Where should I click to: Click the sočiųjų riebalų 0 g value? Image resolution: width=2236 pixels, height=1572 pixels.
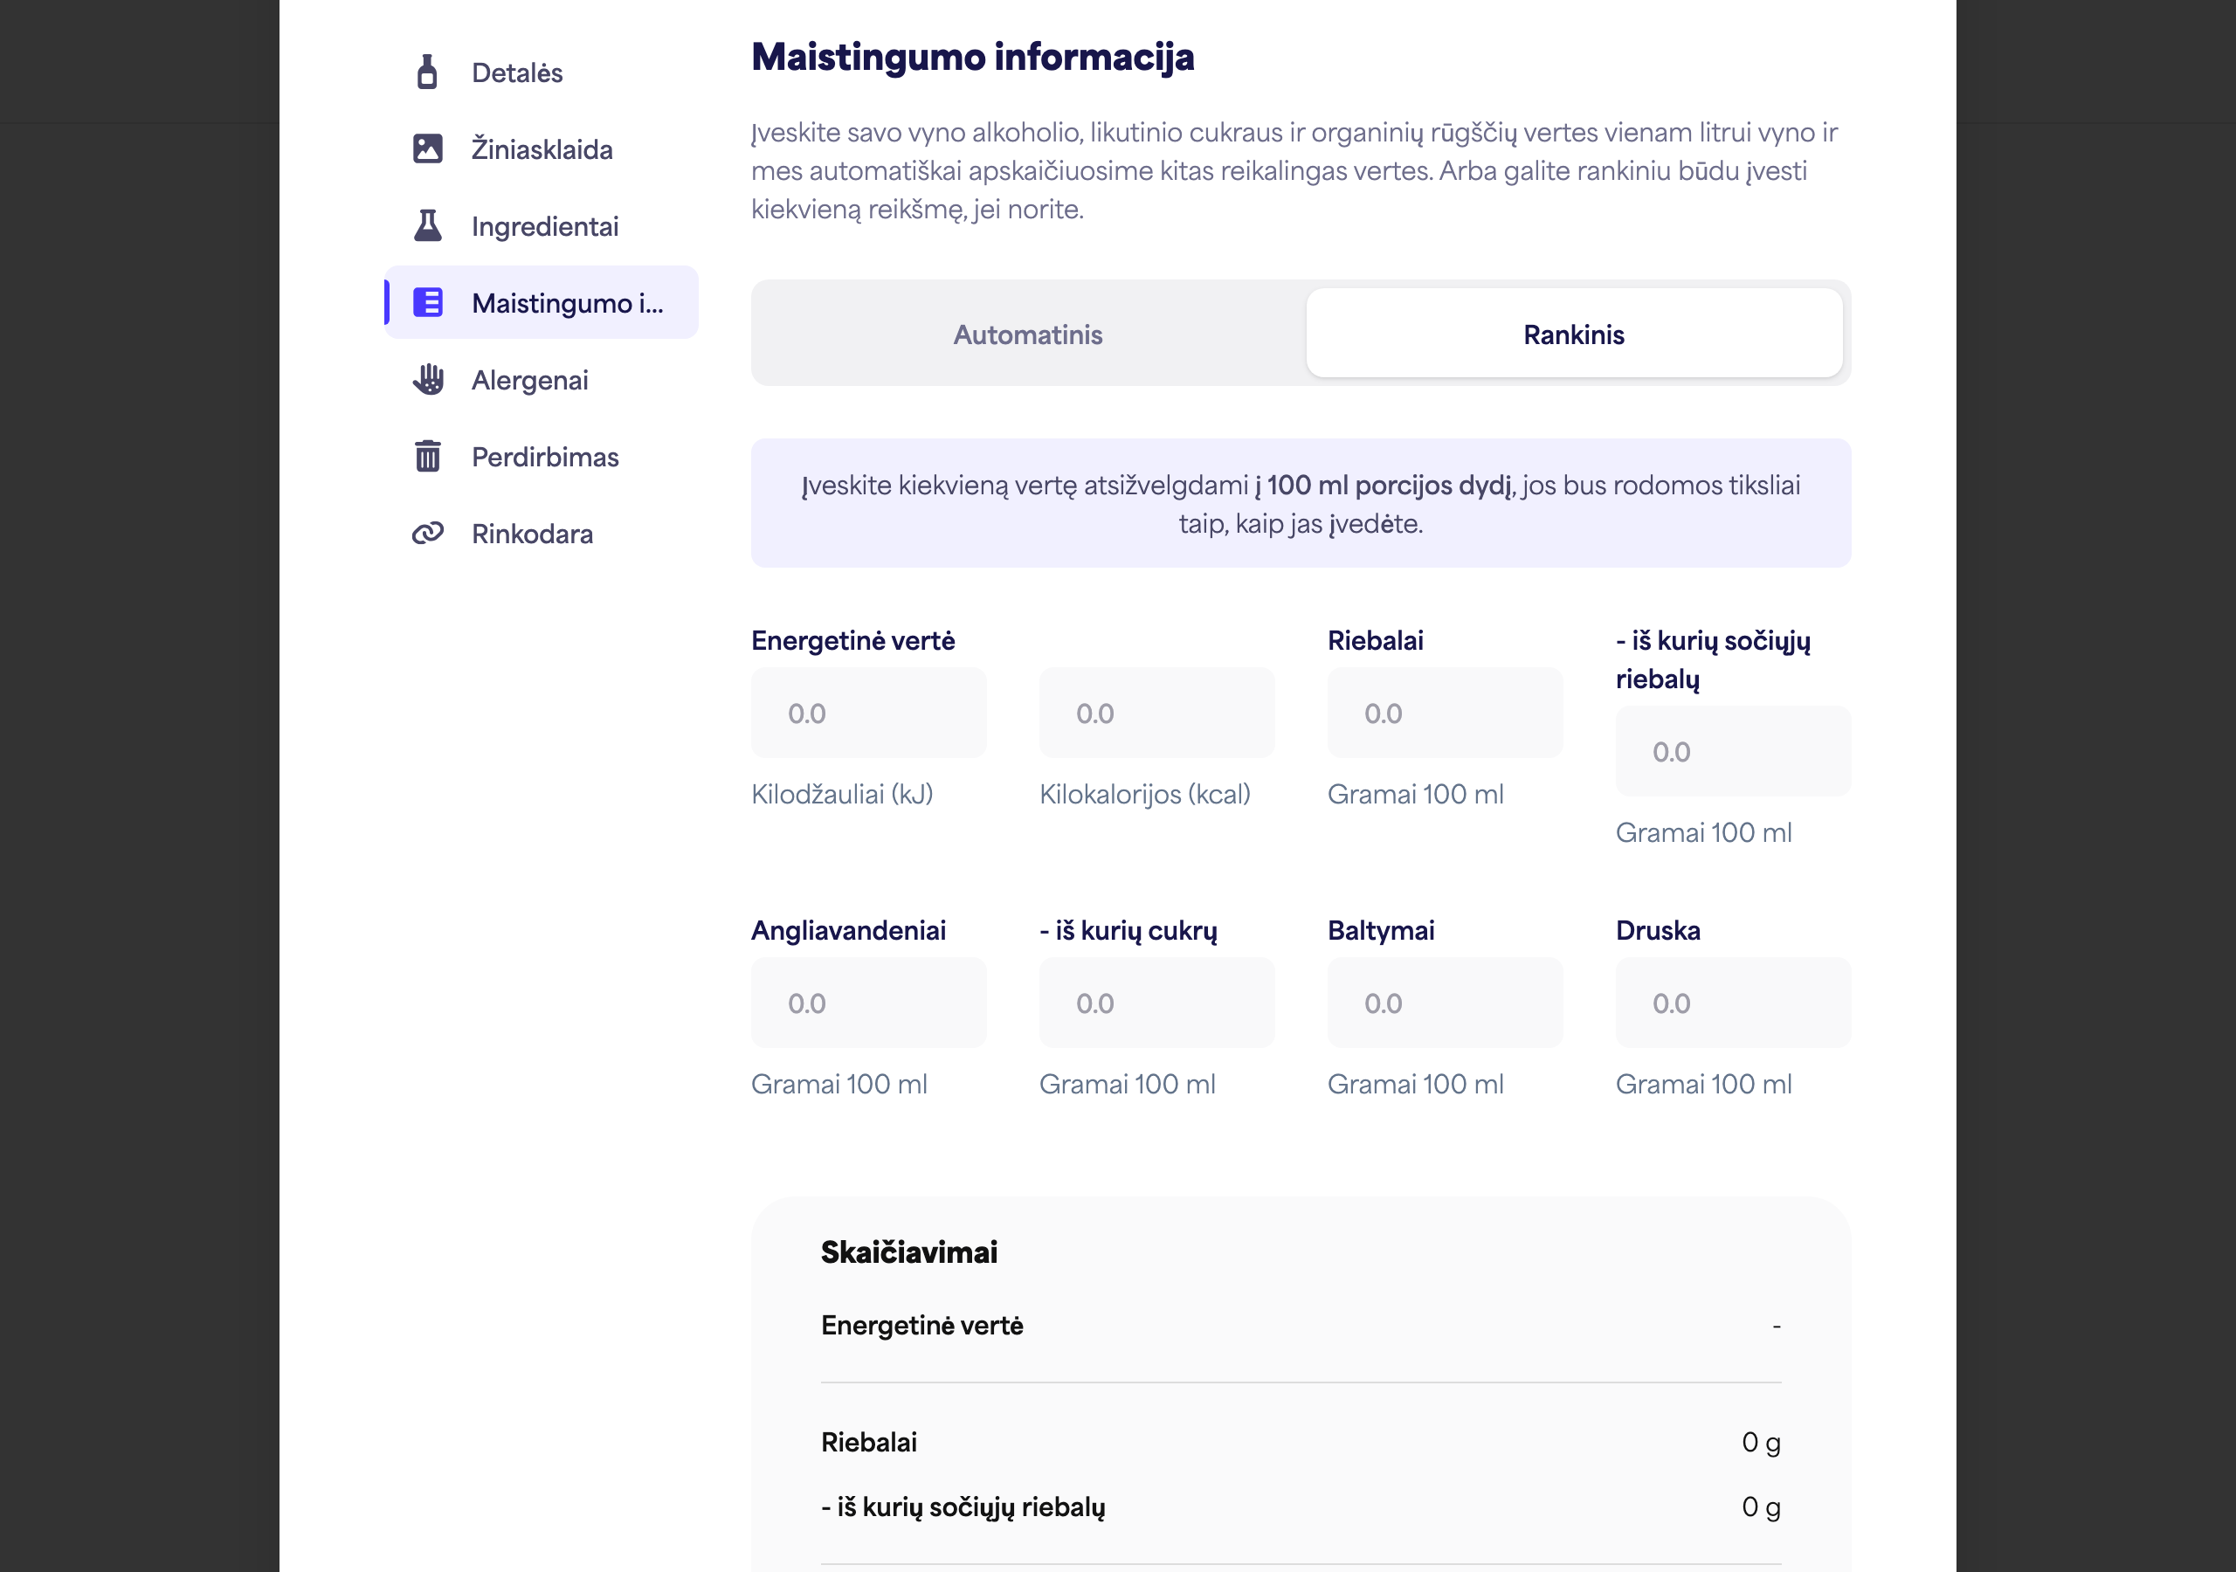pyautogui.click(x=1761, y=1507)
